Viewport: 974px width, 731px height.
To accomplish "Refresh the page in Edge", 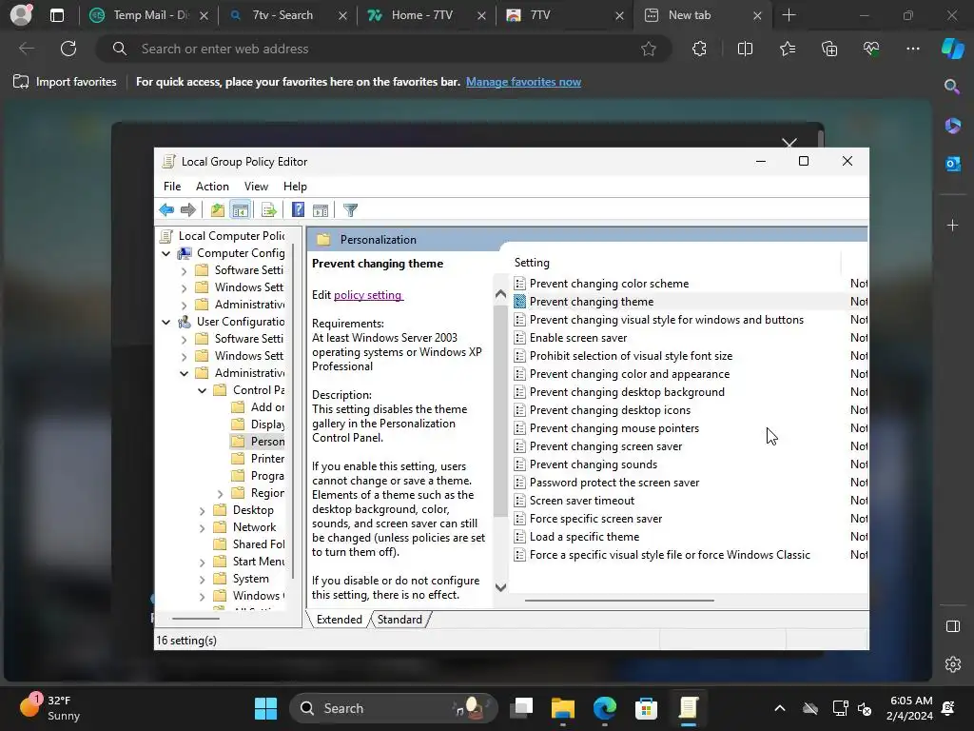I will 68,49.
